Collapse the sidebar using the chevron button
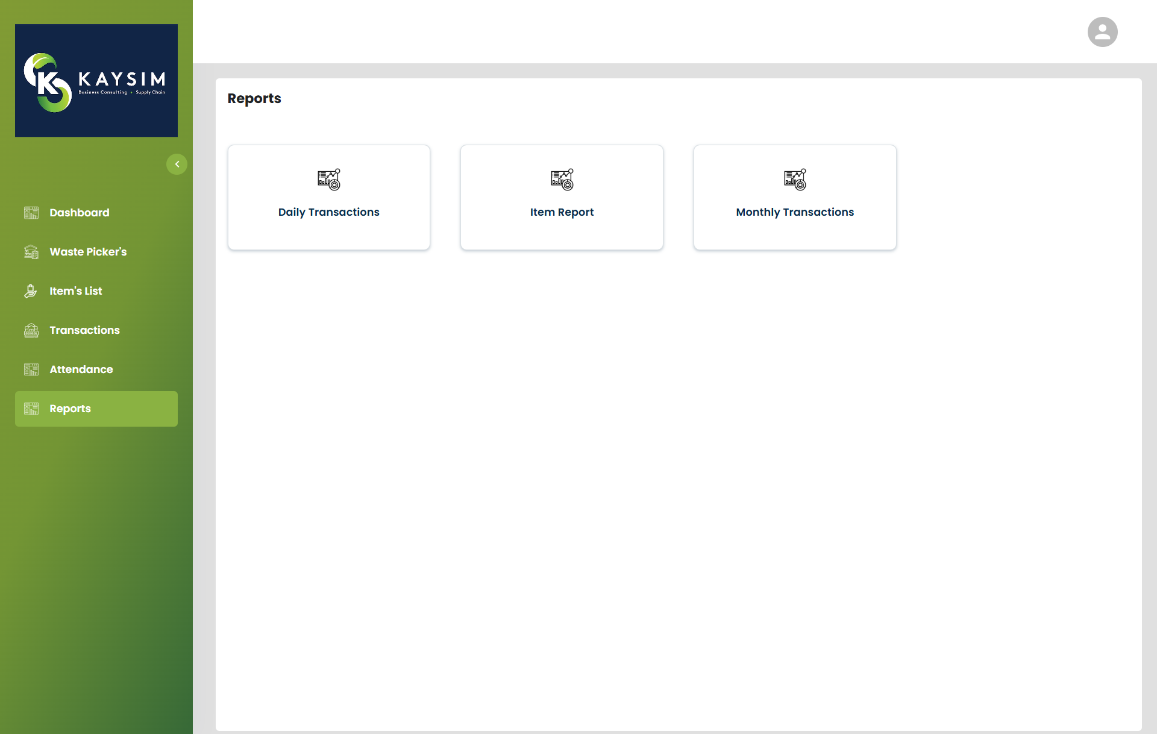 [x=177, y=164]
